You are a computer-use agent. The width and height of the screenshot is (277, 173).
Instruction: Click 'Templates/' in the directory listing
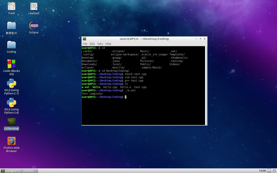click(177, 55)
